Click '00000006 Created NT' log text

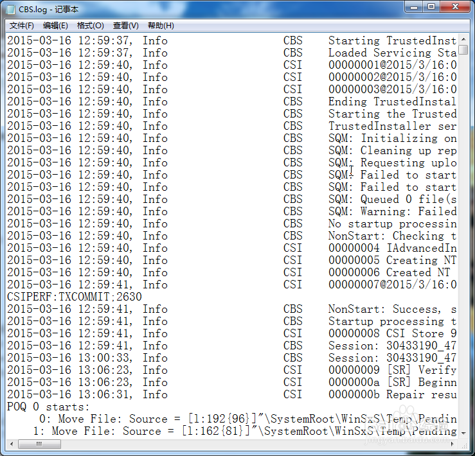coord(390,272)
